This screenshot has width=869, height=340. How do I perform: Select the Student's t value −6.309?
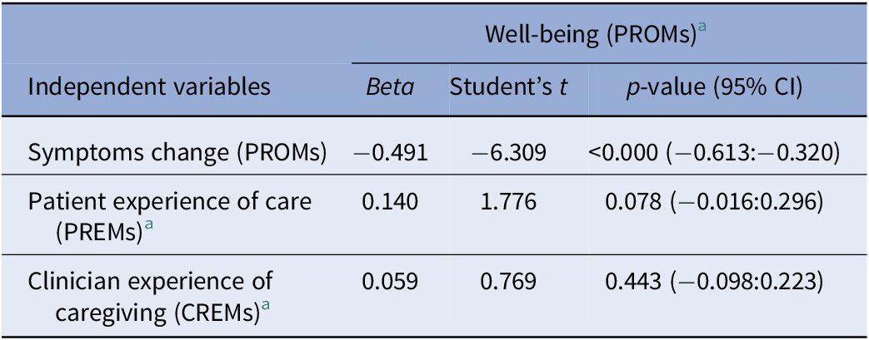coord(509,152)
